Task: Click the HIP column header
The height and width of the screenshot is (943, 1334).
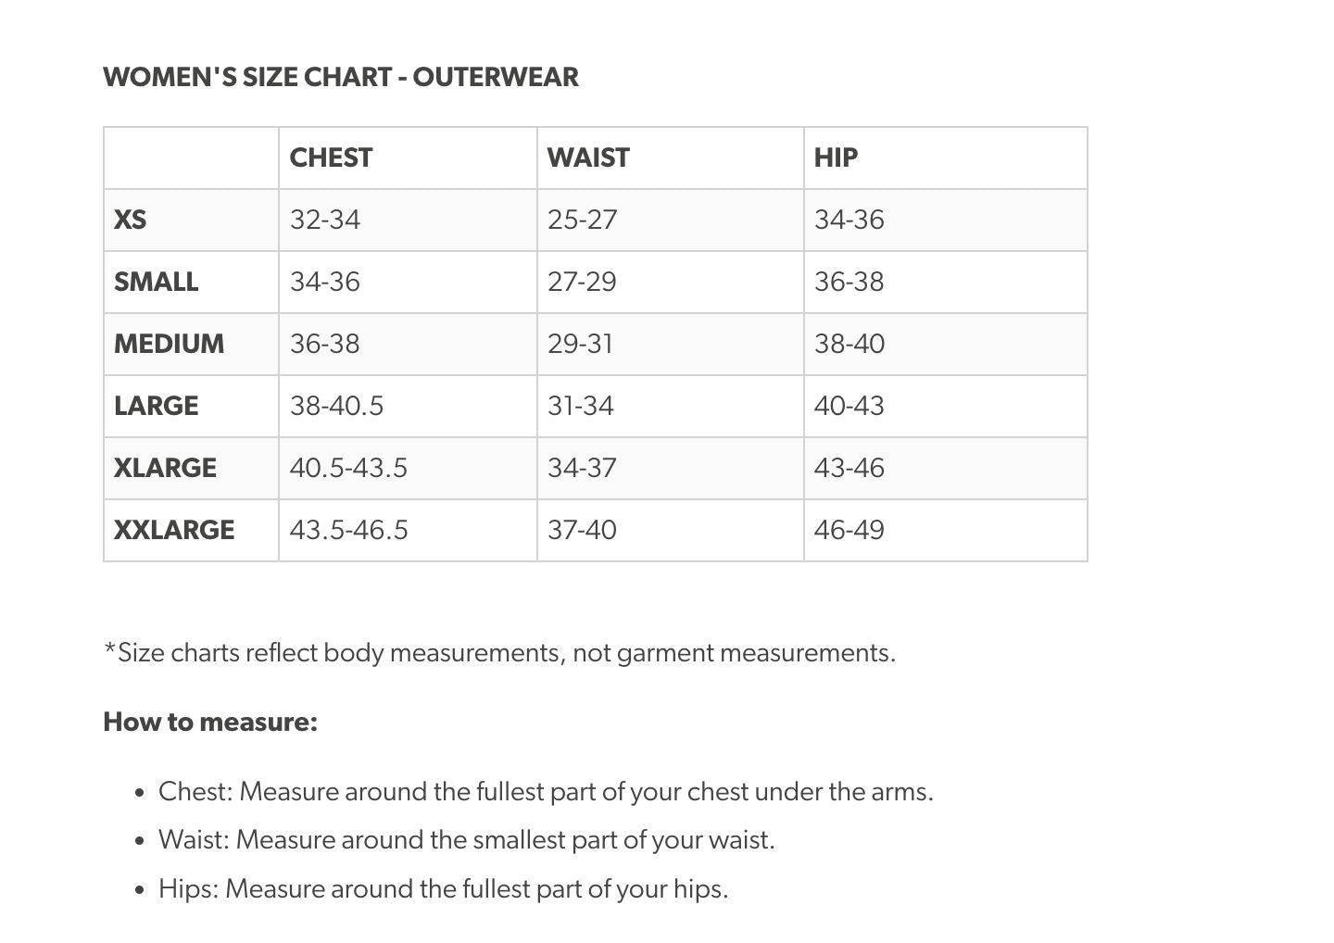Action: [x=836, y=157]
